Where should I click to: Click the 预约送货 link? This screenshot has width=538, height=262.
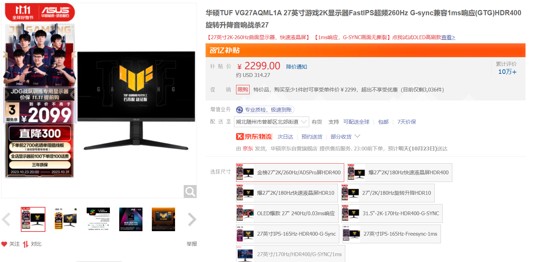coord(312,137)
